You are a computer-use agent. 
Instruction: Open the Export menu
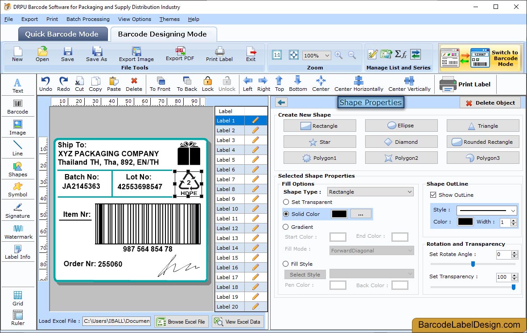(x=29, y=19)
